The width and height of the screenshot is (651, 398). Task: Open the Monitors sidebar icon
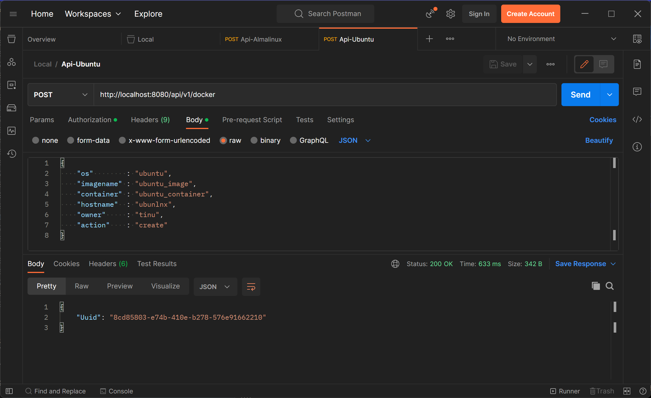11,131
